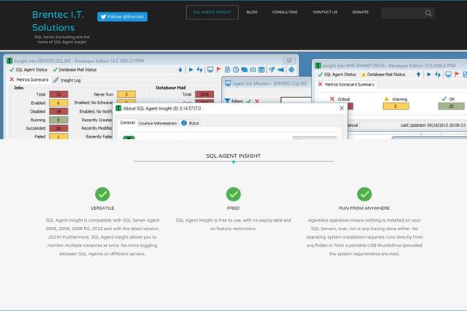Image resolution: width=467 pixels, height=311 pixels.
Task: Click the yellow Never Run value cell
Action: [126, 94]
